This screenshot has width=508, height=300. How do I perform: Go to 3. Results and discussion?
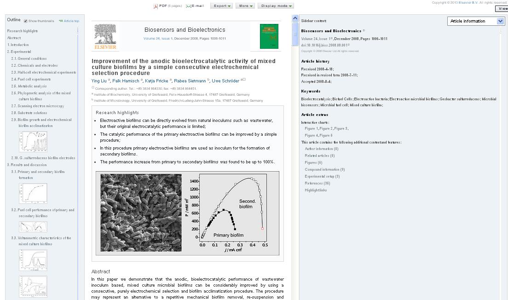click(x=27, y=165)
